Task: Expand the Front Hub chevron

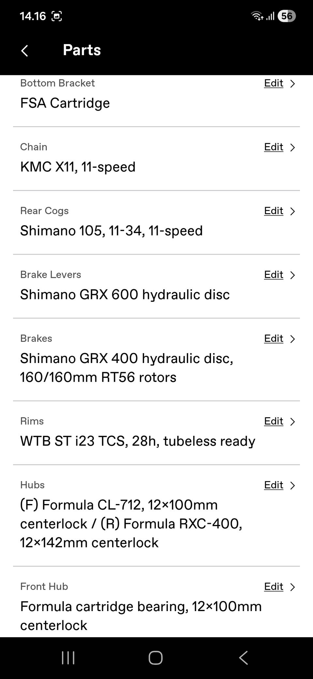Action: tap(292, 587)
